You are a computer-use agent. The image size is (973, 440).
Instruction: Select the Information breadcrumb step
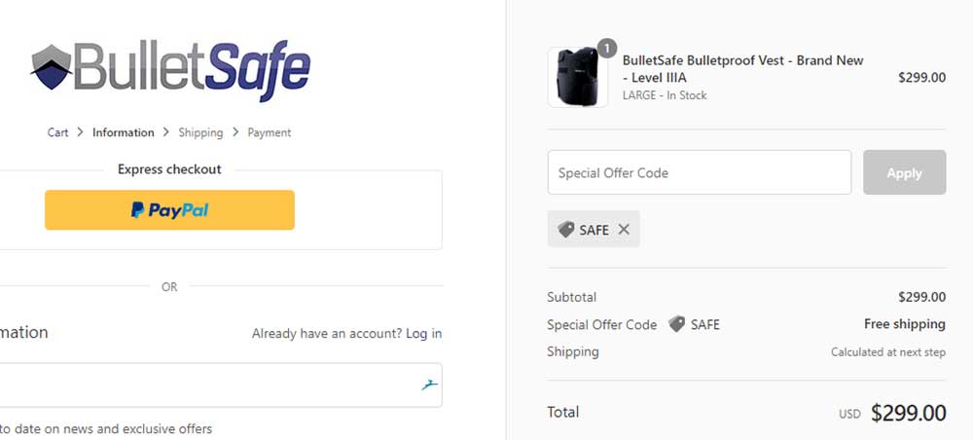pyautogui.click(x=124, y=132)
